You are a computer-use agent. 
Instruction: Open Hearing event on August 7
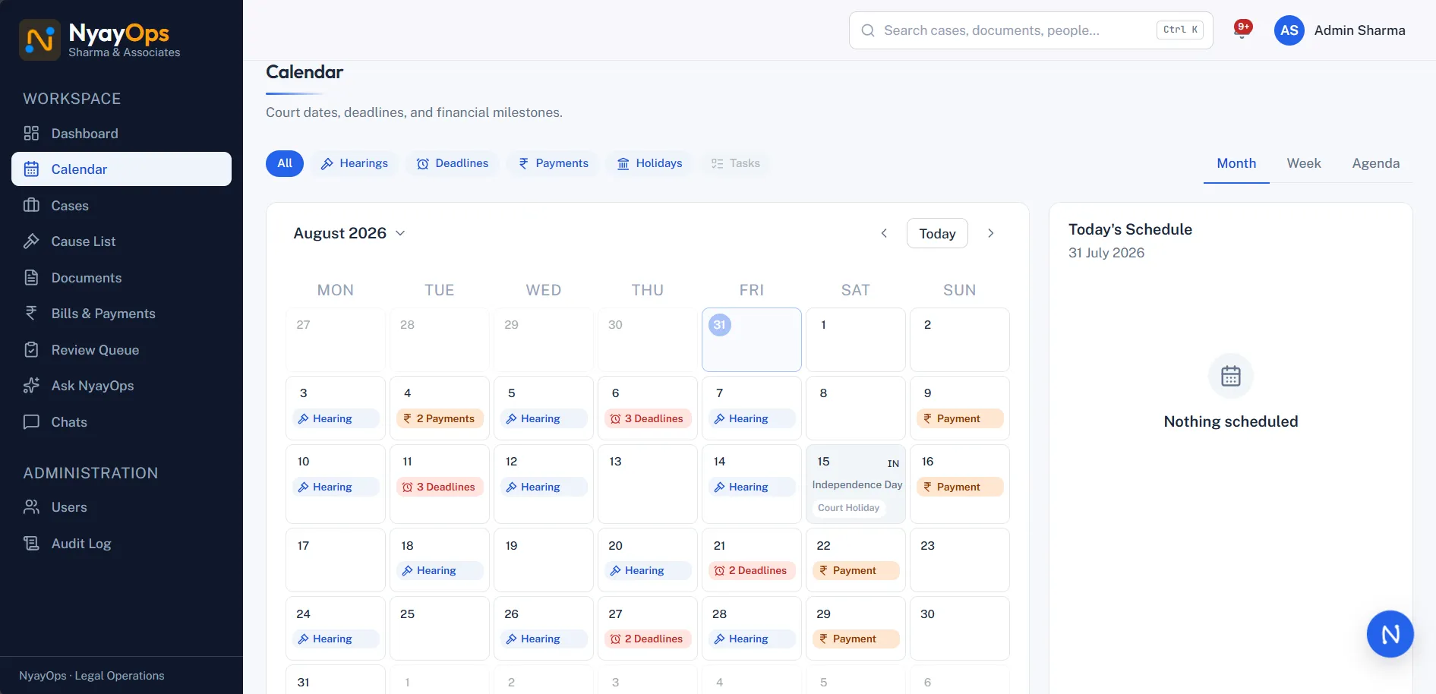pyautogui.click(x=752, y=418)
